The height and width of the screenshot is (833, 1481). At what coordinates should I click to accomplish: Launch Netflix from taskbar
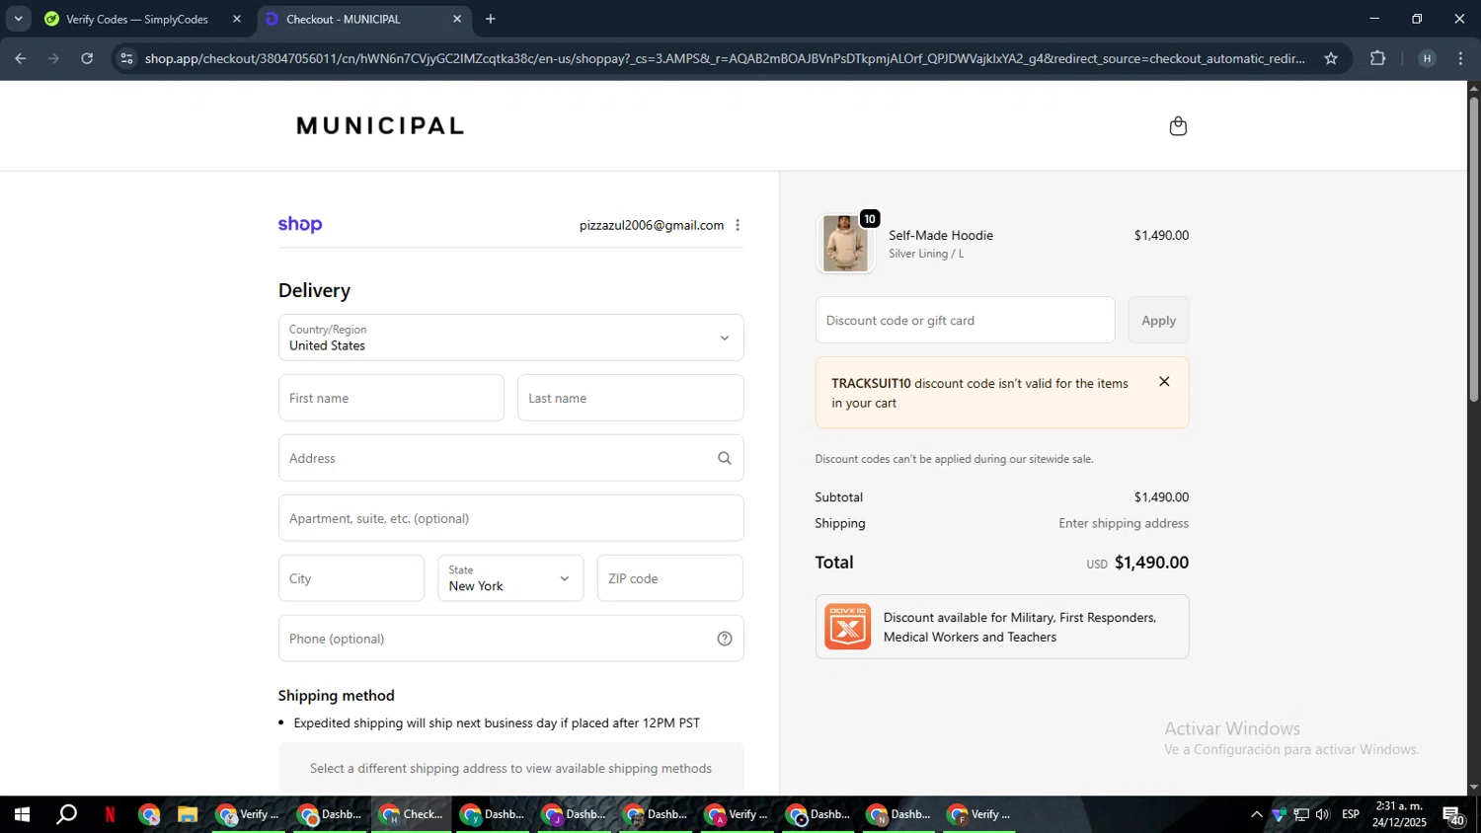pyautogui.click(x=110, y=814)
